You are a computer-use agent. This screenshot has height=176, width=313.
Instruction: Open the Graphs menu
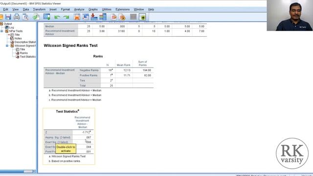coord(93,9)
